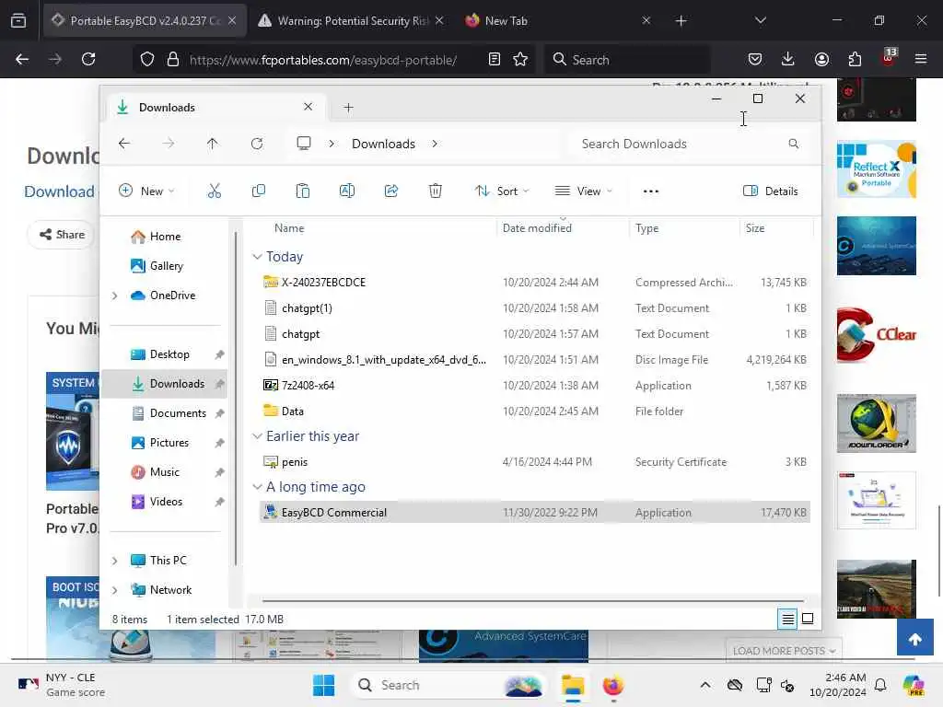943x707 pixels.
Task: Click the Delete trash icon in Explorer
Action: [x=436, y=191]
